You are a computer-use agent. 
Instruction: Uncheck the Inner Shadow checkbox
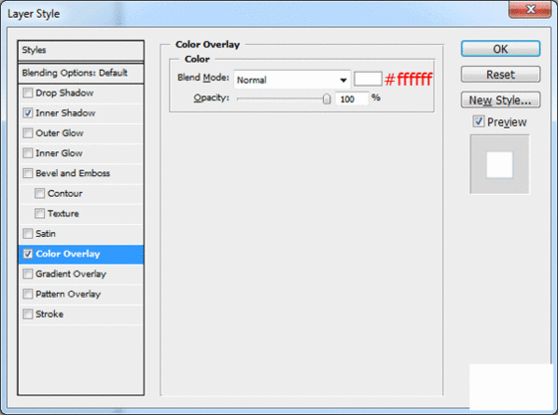(x=28, y=113)
